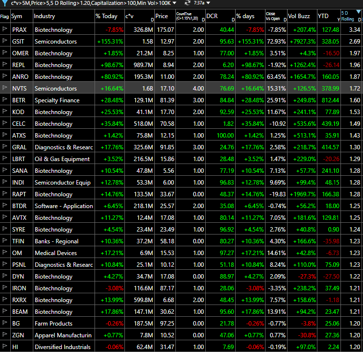This screenshot has width=363, height=352.
Task: Click PRAX's 5 D Rolling value 3.34
Action: 355,30
